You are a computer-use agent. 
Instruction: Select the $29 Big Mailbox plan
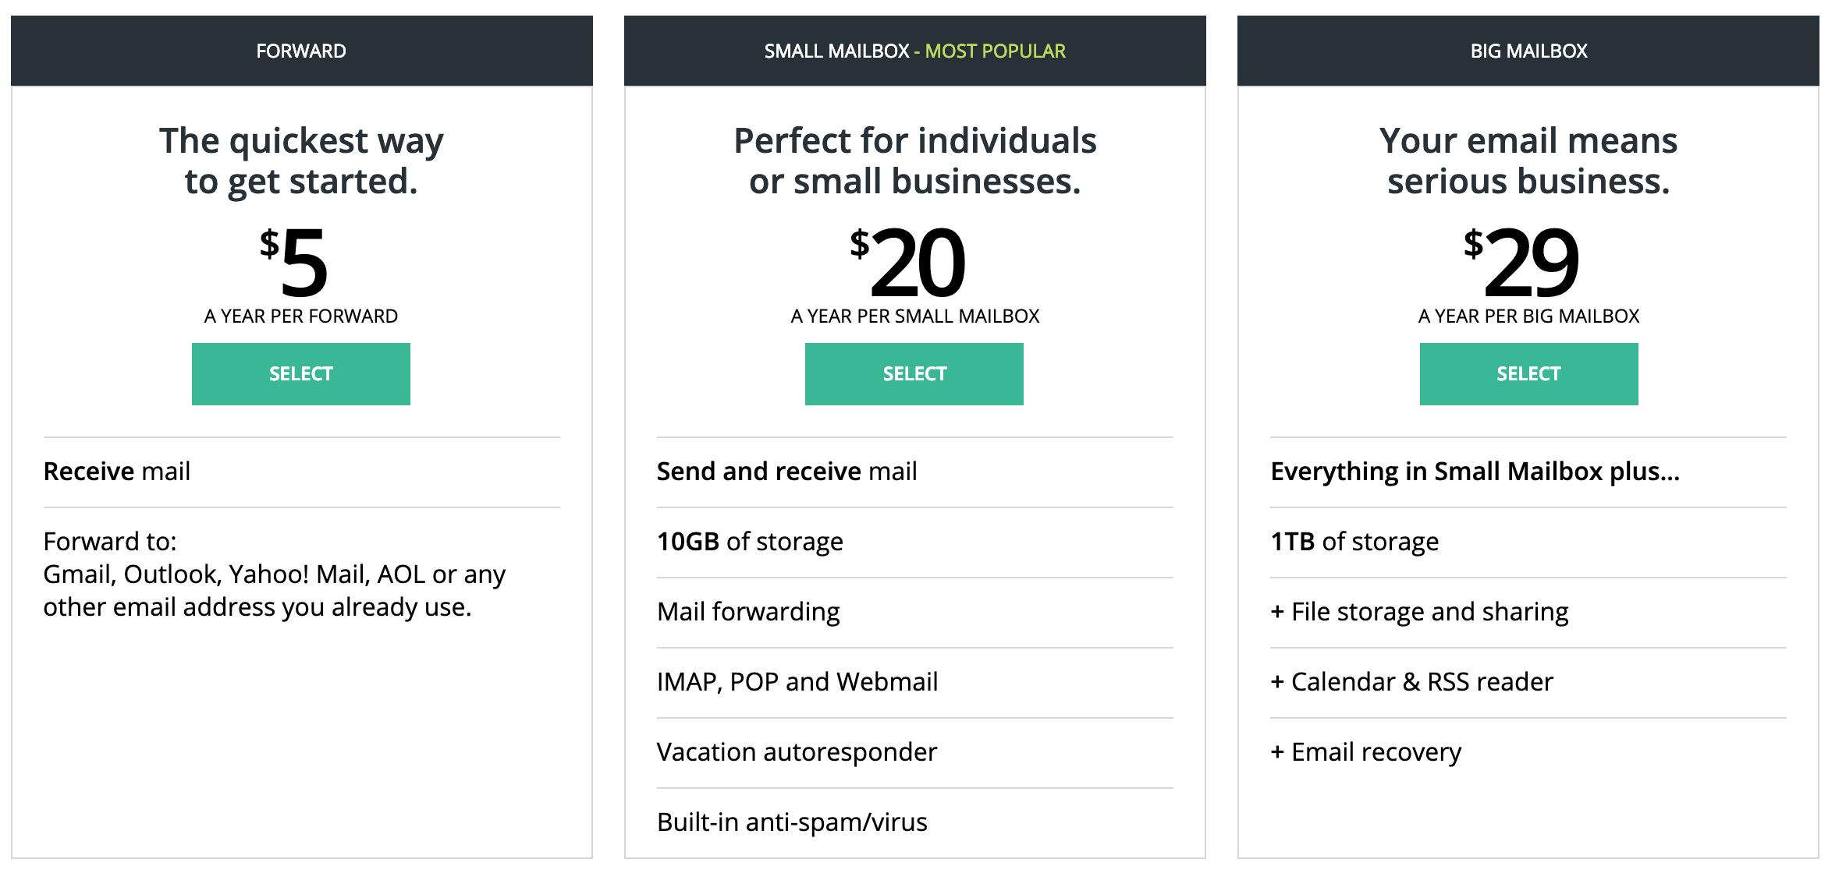pos(1529,374)
